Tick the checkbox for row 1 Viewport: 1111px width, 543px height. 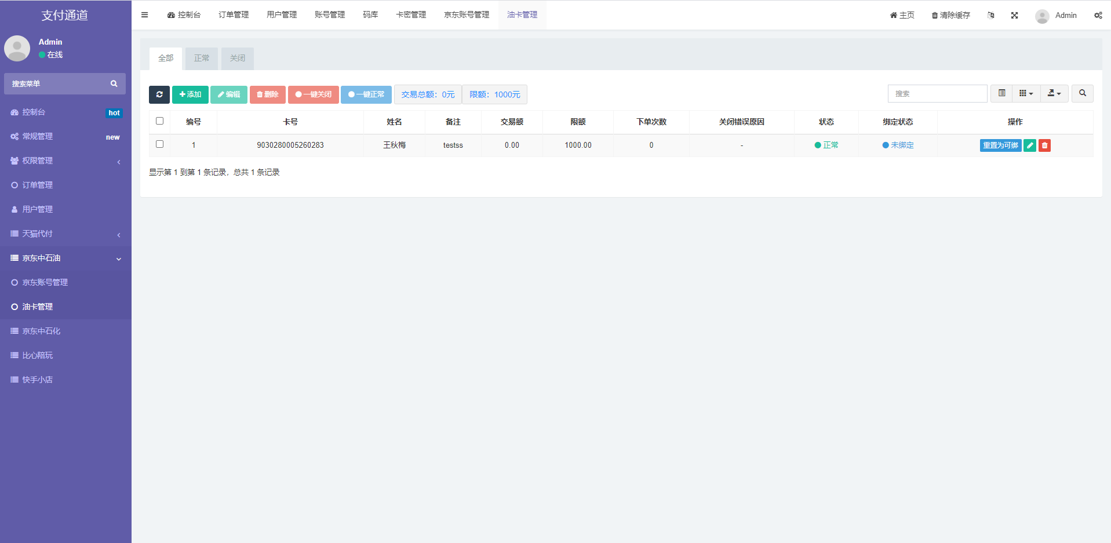(x=160, y=144)
